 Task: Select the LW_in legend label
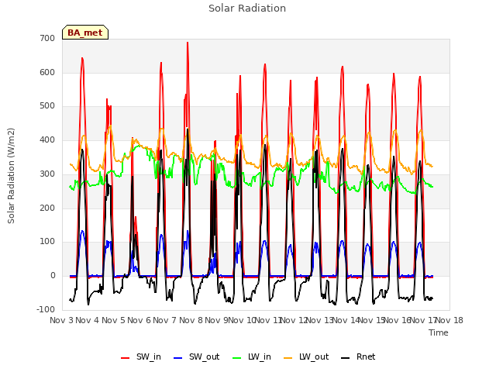tap(260, 356)
